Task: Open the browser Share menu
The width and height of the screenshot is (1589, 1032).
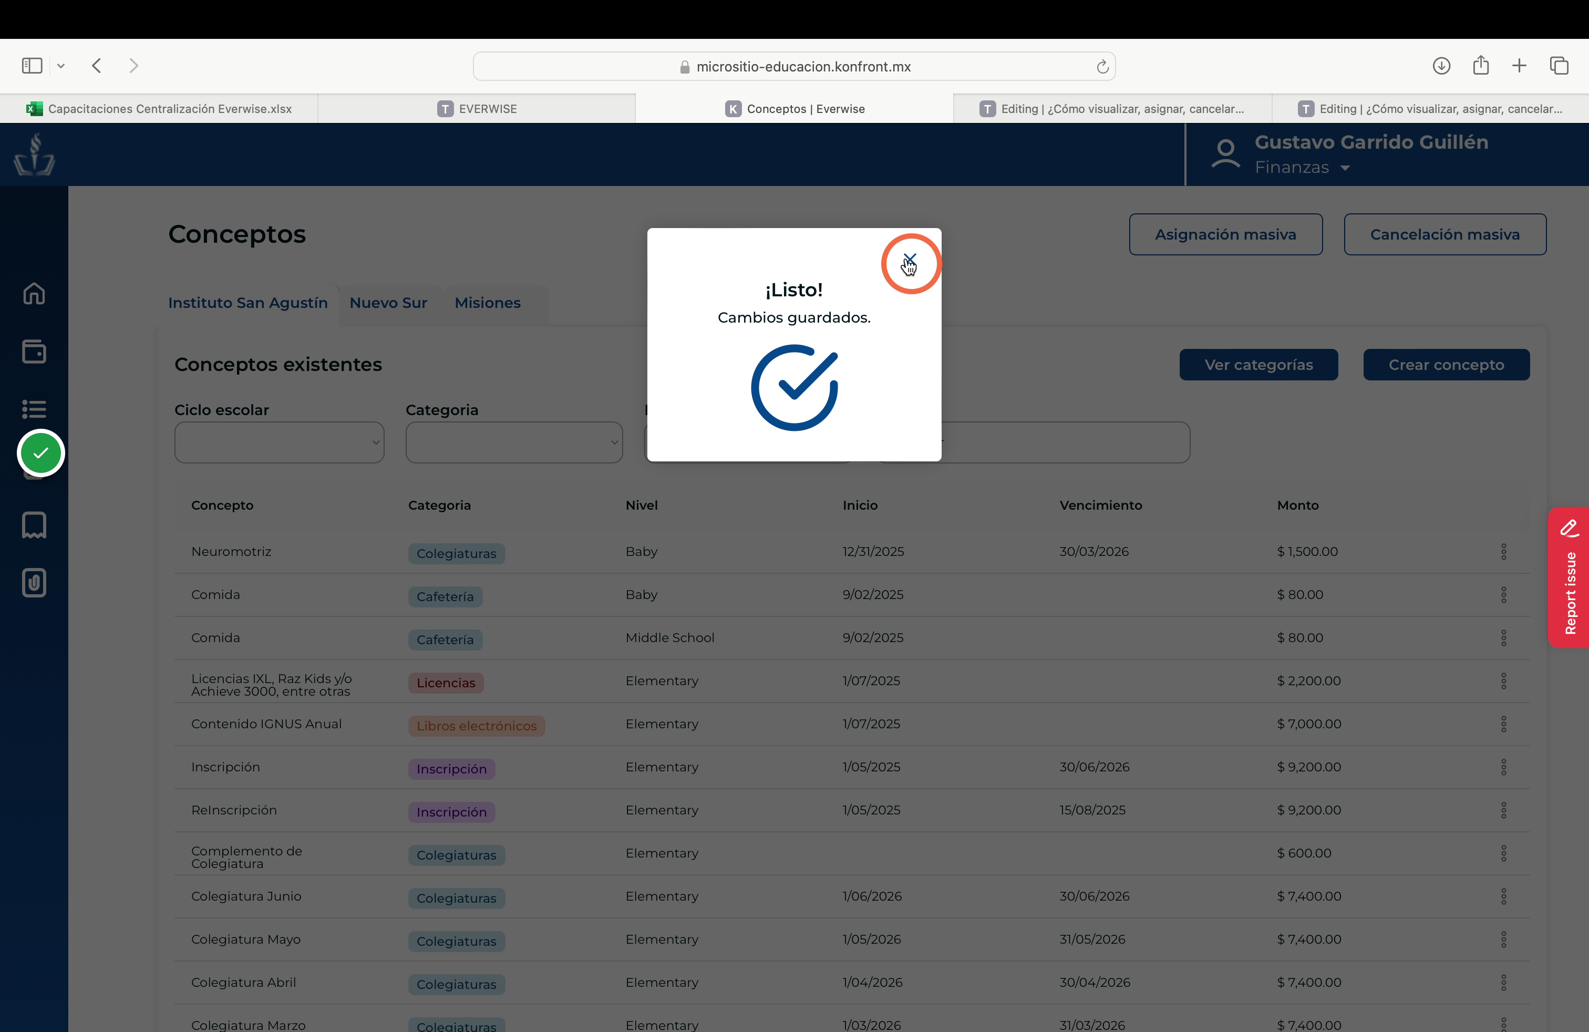Action: pos(1481,65)
